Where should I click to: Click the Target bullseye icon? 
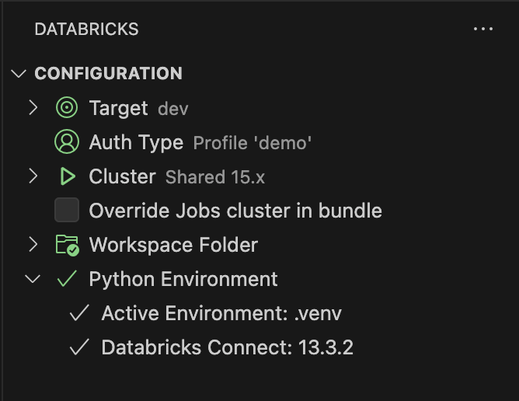(68, 108)
